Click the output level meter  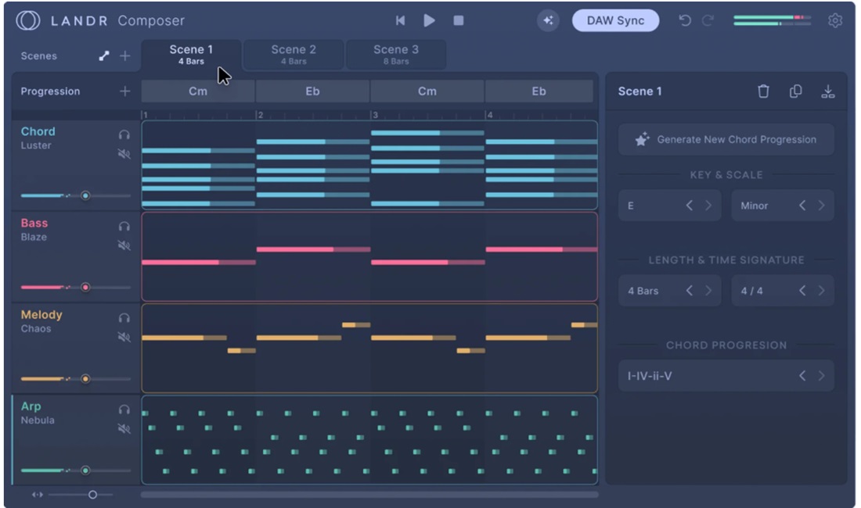tap(772, 20)
